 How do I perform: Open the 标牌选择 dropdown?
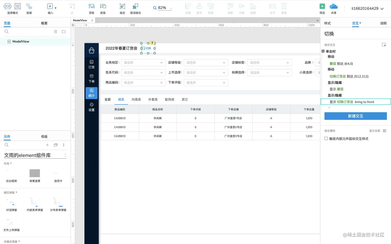(x=269, y=73)
